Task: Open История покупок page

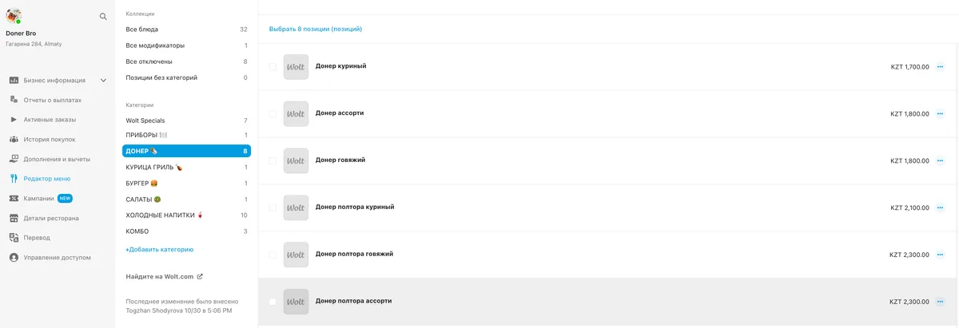Action: pyautogui.click(x=50, y=139)
